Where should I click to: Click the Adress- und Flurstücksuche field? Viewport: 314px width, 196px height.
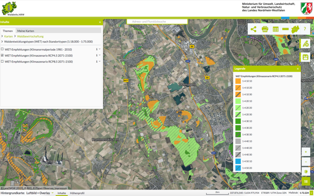pos(157,21)
